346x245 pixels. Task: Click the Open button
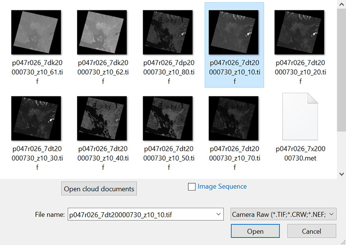click(255, 231)
